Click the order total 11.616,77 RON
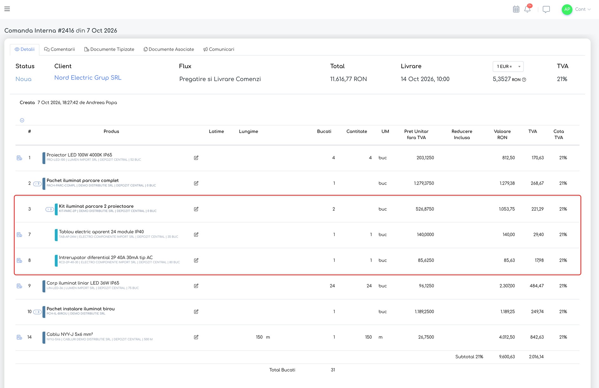 pos(348,79)
